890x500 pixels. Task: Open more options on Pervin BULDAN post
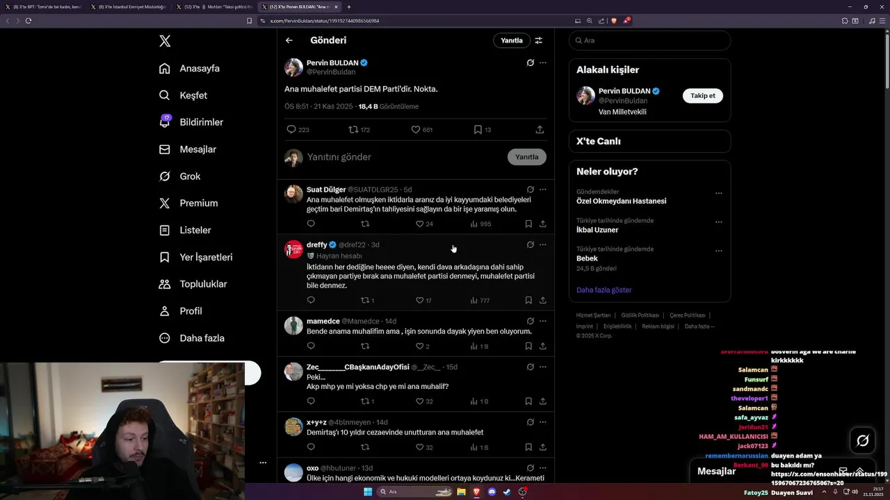click(x=543, y=62)
